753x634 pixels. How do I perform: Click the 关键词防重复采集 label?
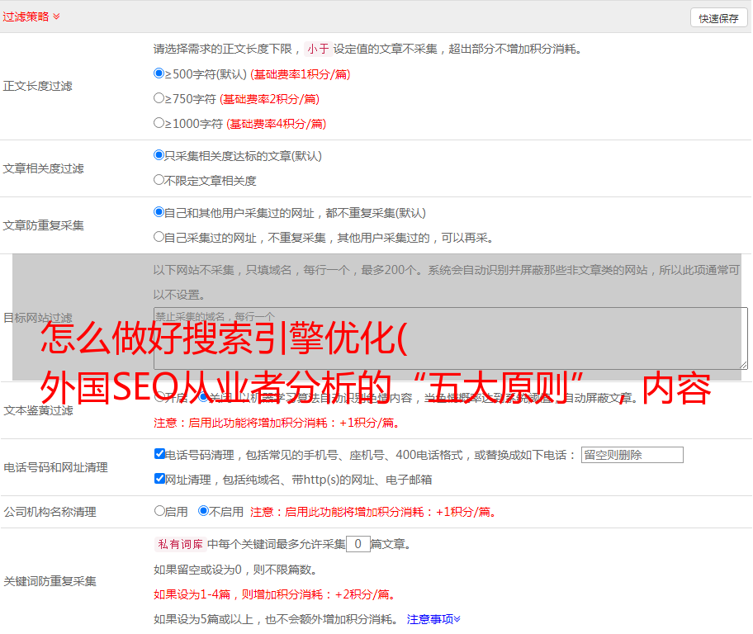(x=50, y=581)
